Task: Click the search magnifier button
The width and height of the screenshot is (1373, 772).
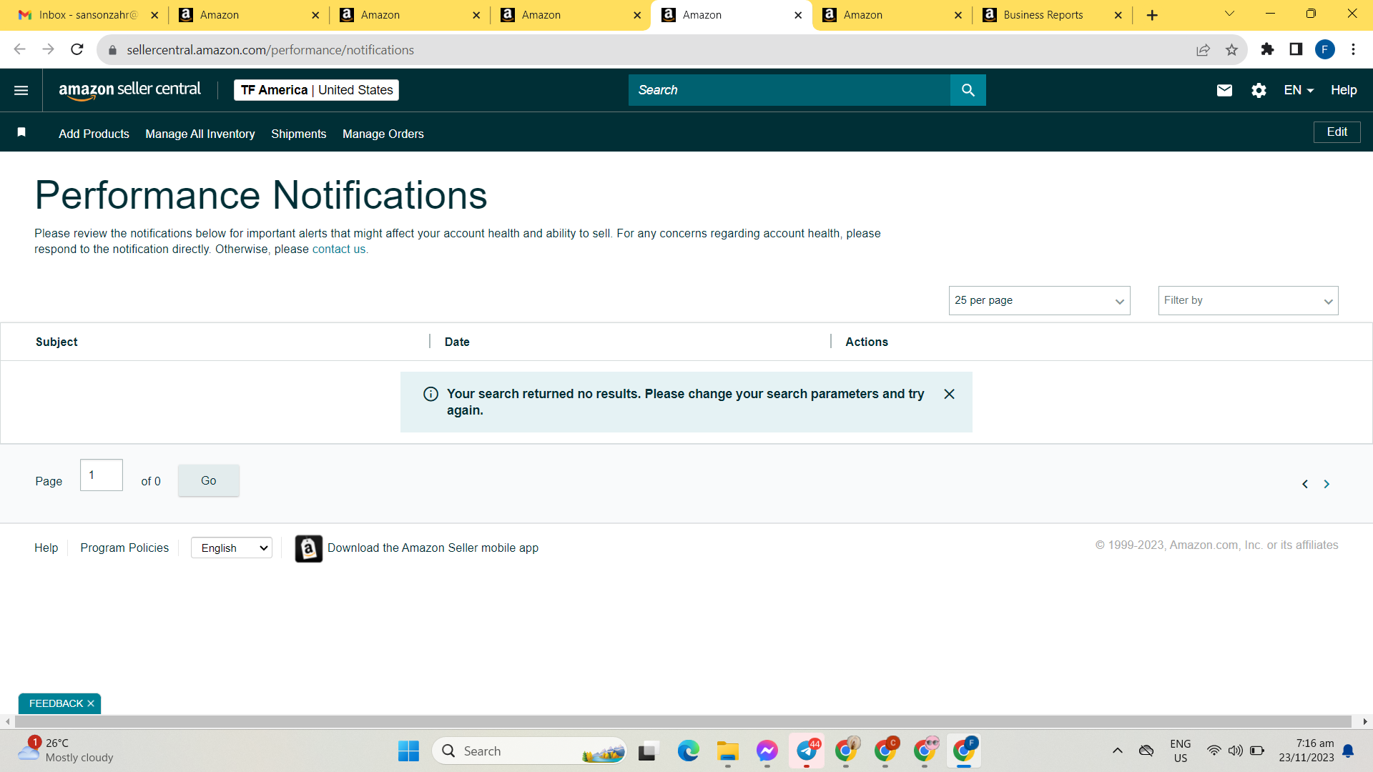Action: (968, 90)
